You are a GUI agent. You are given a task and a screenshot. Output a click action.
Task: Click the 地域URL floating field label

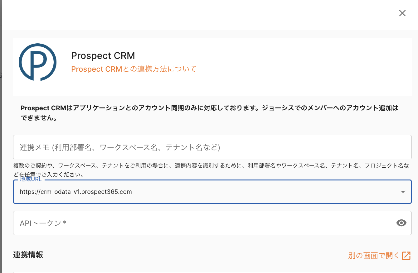click(31, 179)
